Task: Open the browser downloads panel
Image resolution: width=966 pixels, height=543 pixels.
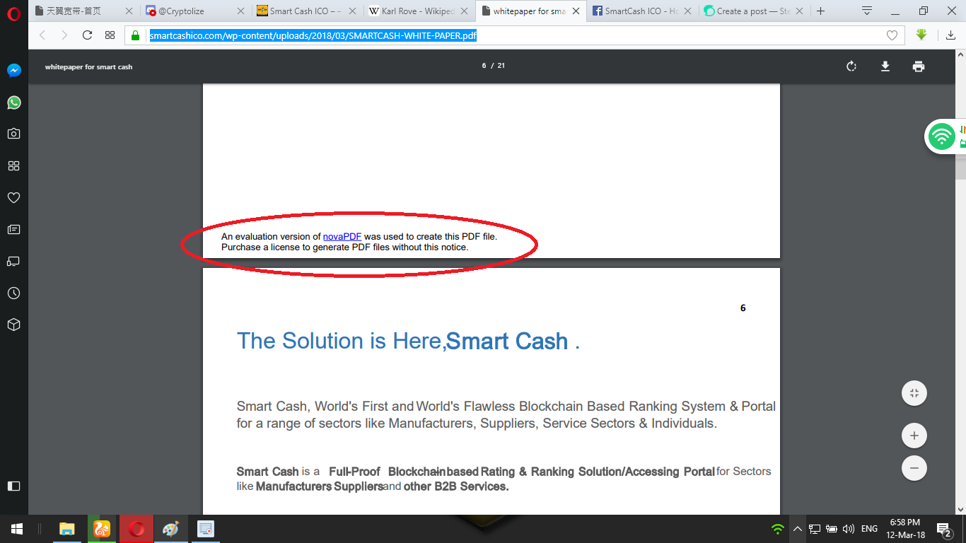Action: point(951,35)
